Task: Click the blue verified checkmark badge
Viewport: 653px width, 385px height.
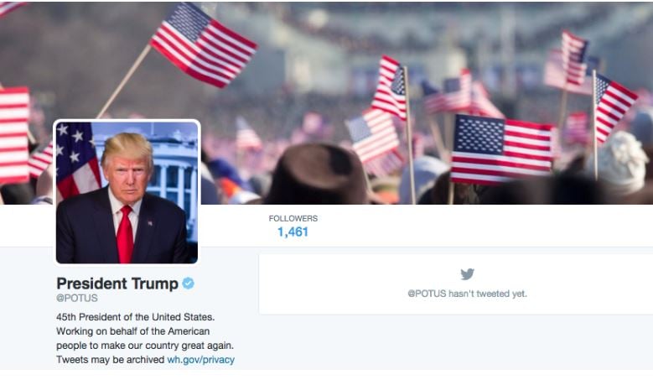Action: point(189,284)
